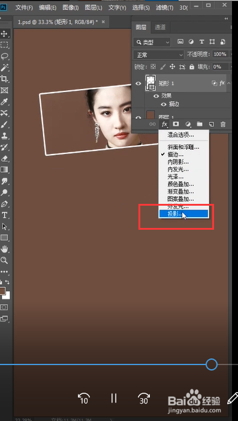Choose 斜面和浮雕... from the fx menu
The image size is (238, 421).
click(x=183, y=147)
